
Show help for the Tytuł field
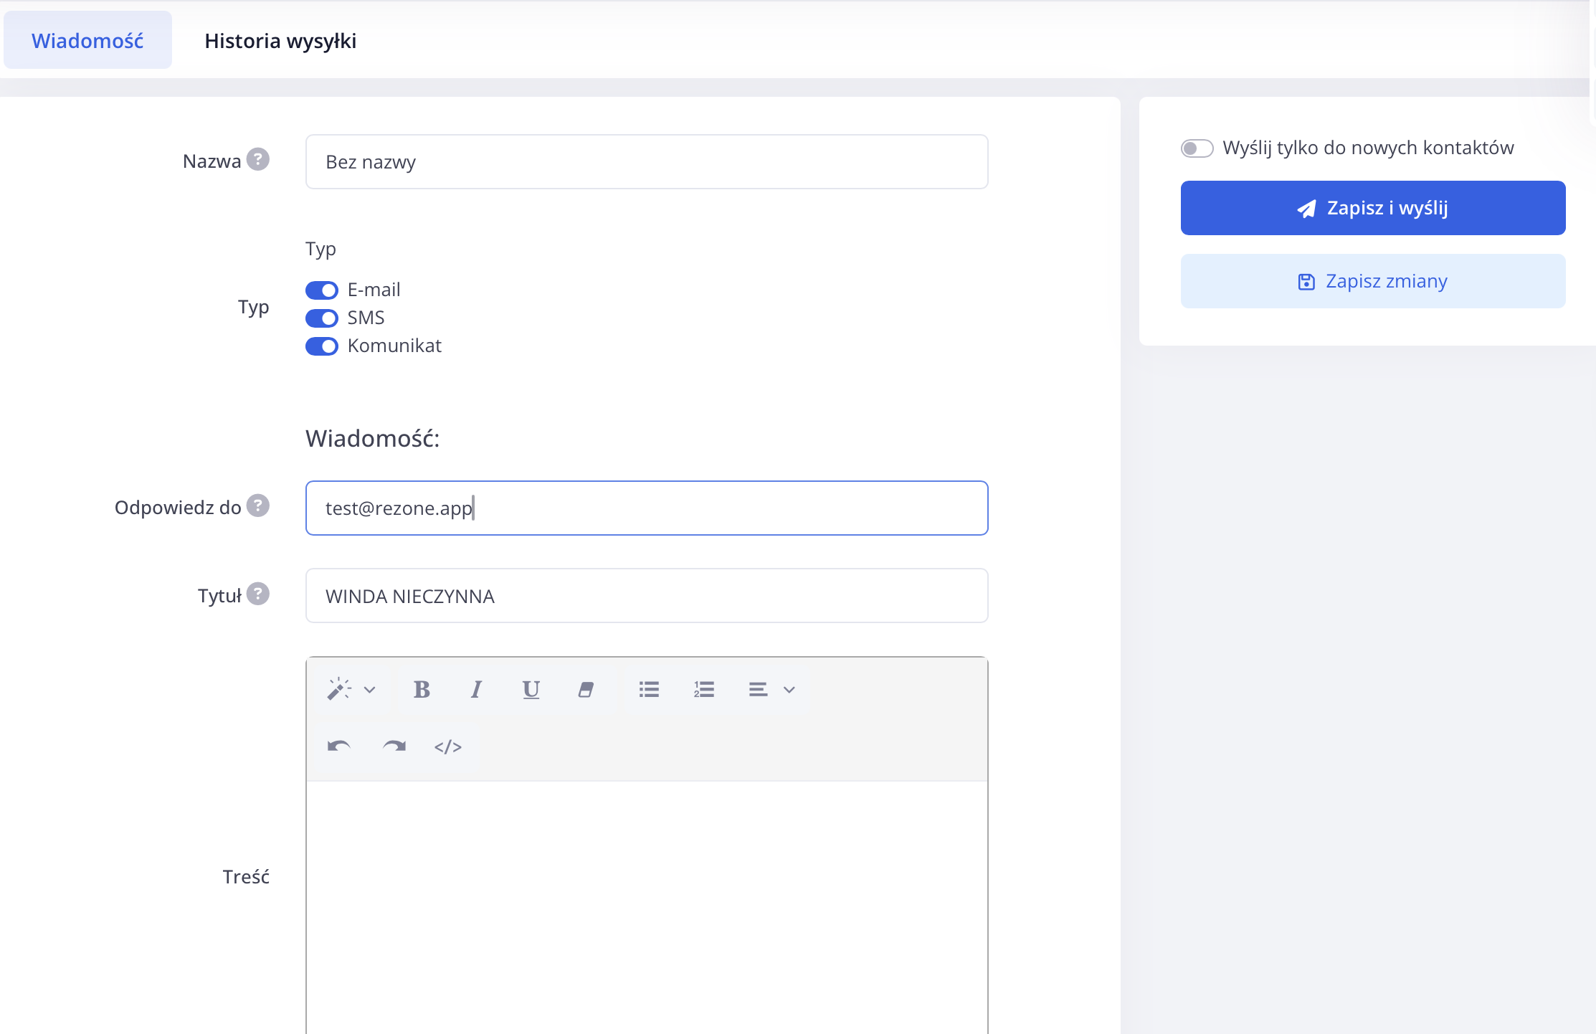(x=258, y=594)
